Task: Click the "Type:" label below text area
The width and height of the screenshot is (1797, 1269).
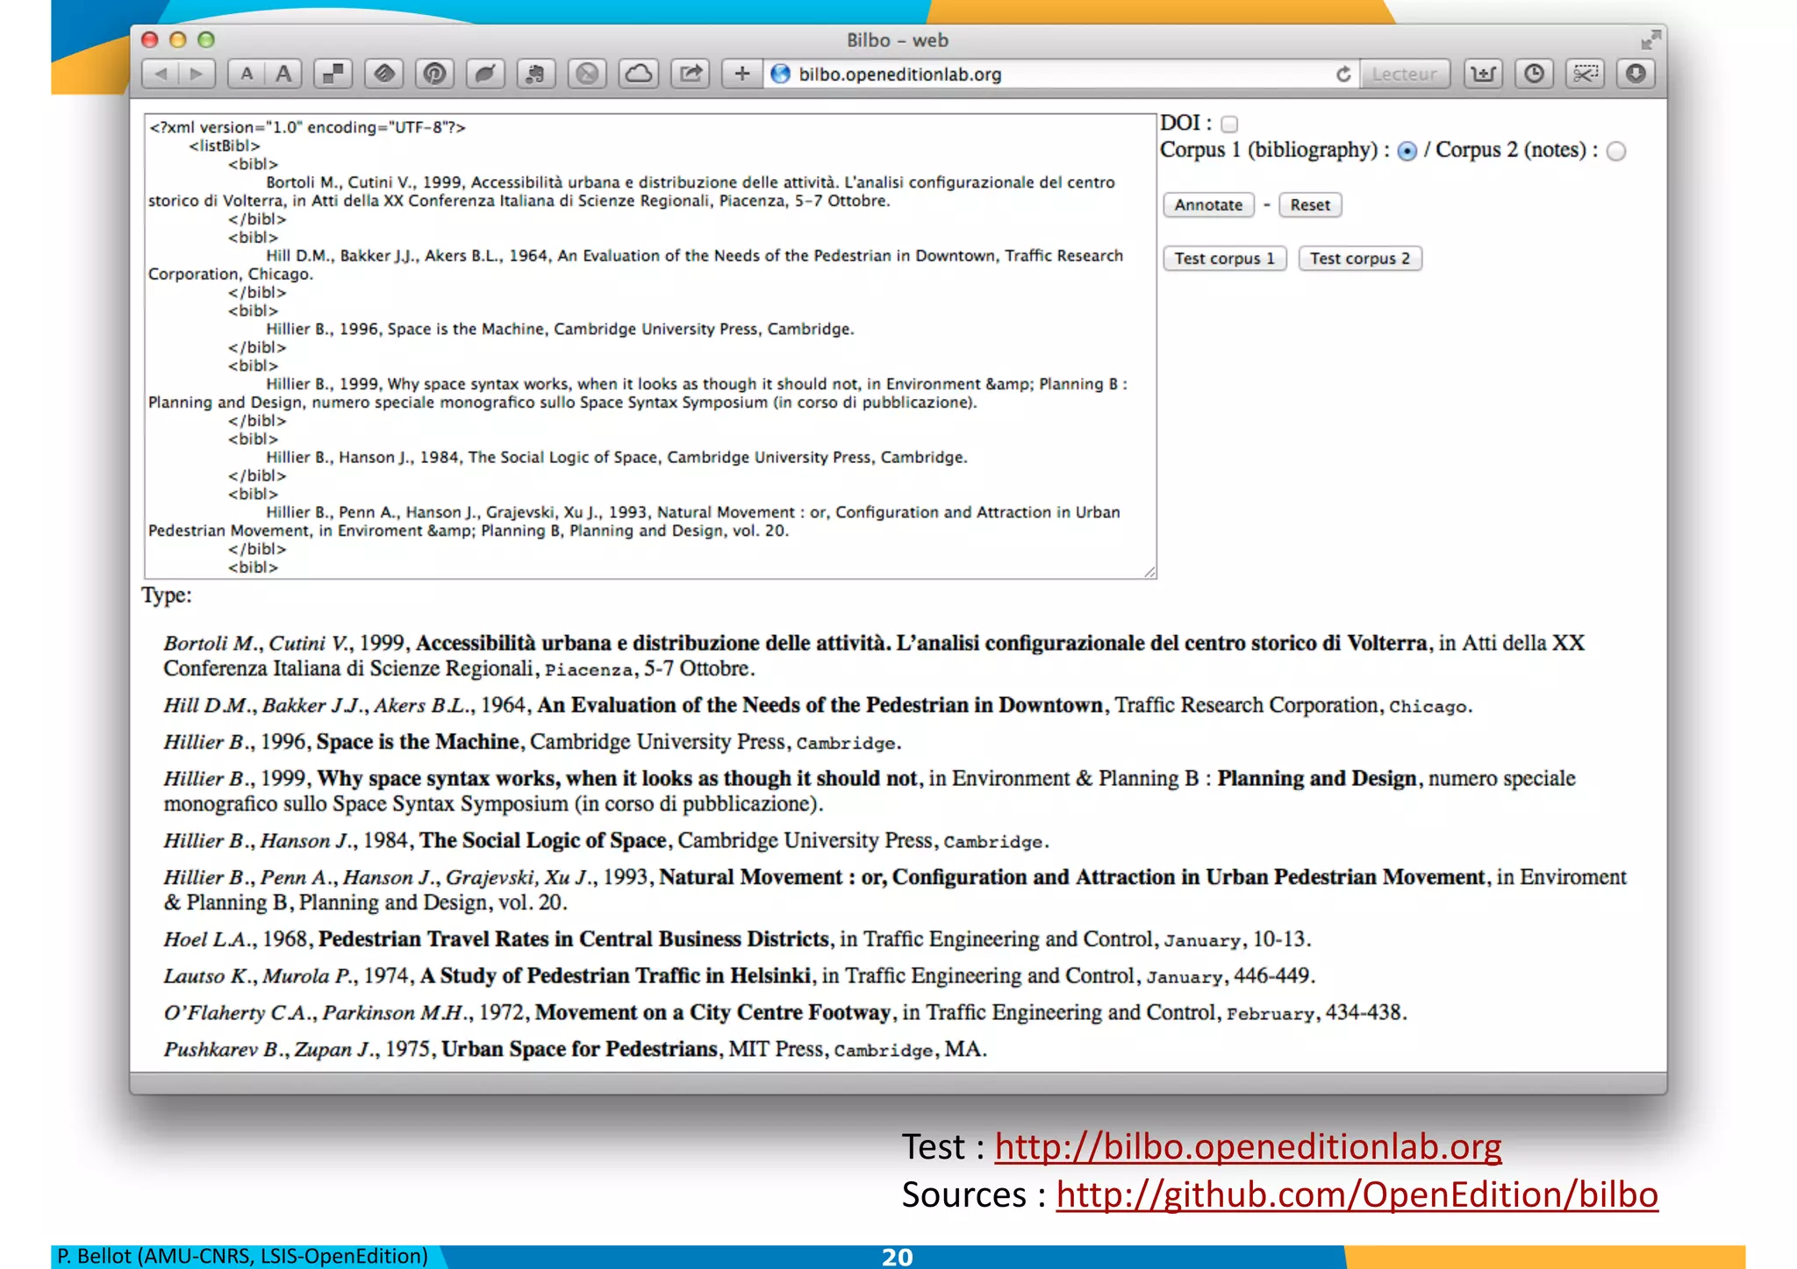Action: click(x=167, y=595)
